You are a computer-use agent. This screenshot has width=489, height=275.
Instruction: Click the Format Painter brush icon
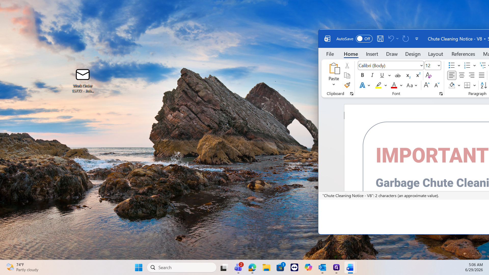coord(347,85)
